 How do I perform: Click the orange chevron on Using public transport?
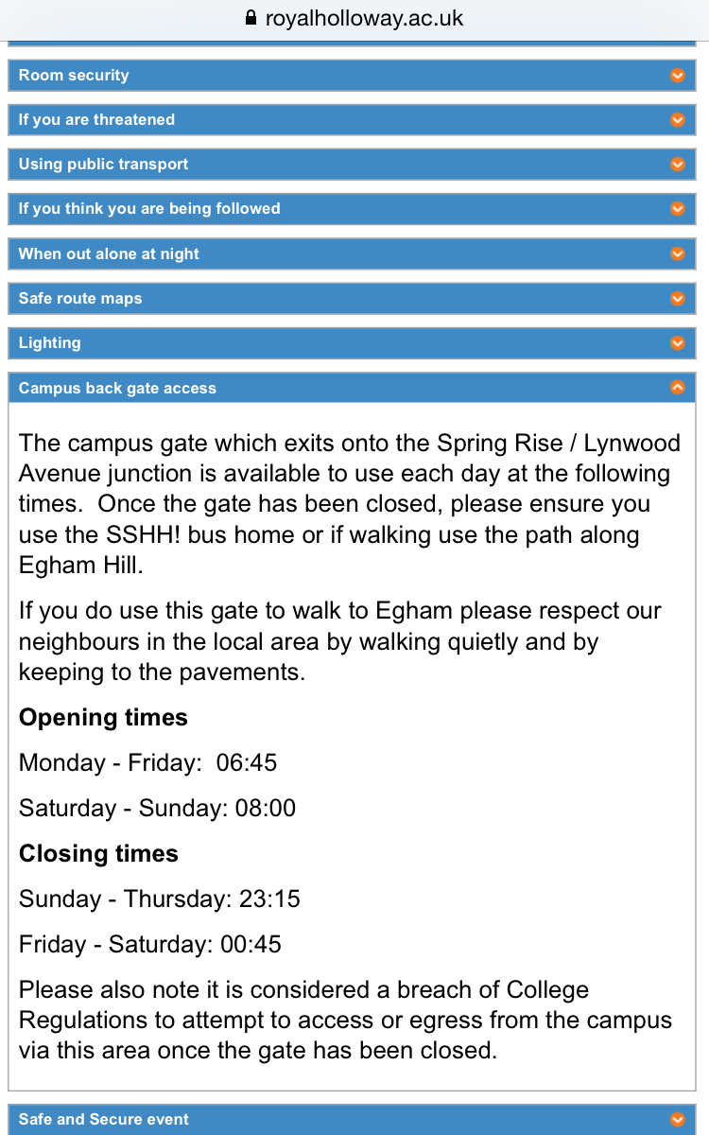click(x=677, y=165)
